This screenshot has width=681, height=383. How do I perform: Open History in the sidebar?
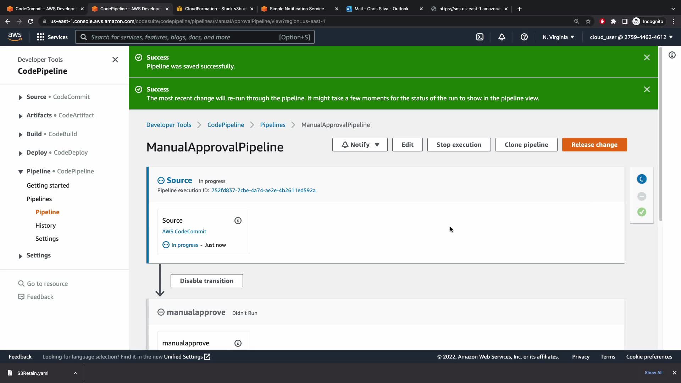pos(45,226)
